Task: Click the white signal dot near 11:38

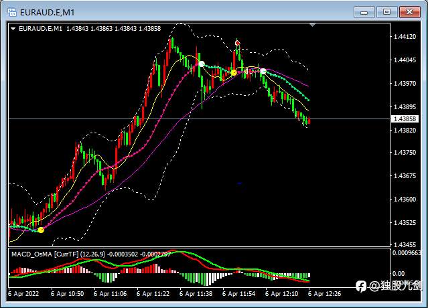Action: point(202,64)
